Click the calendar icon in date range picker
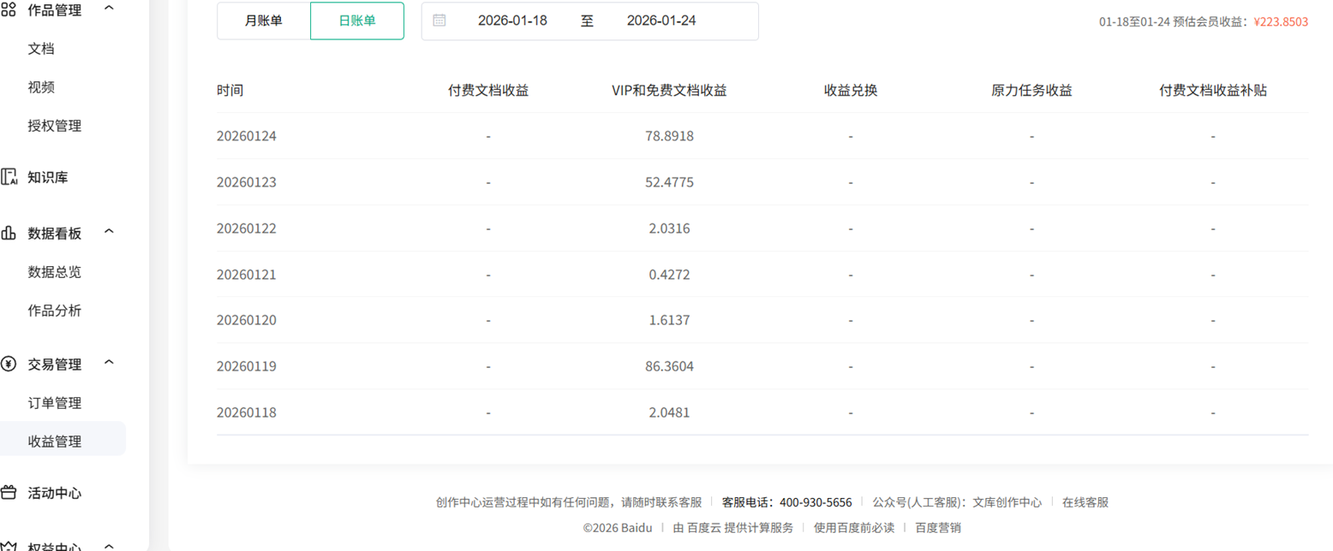The image size is (1333, 551). (x=439, y=21)
